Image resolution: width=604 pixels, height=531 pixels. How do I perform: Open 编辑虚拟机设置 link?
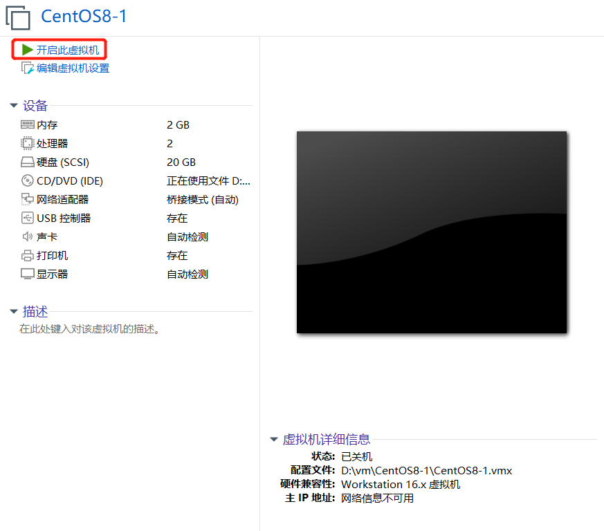[73, 68]
